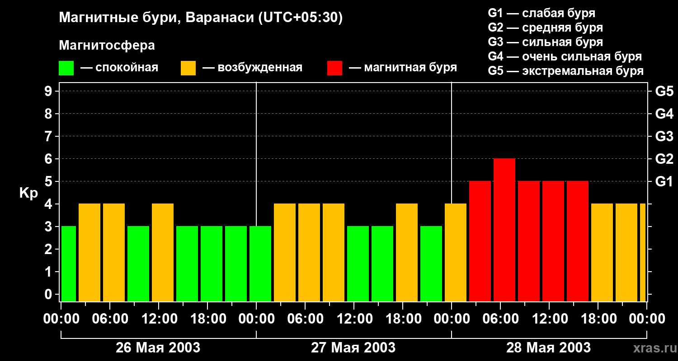Click the '12:00' tick label above 26 Мая
This screenshot has height=361, width=678.
click(159, 319)
